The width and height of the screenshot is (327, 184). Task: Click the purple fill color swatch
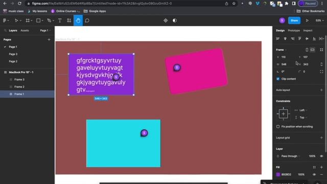(278, 174)
